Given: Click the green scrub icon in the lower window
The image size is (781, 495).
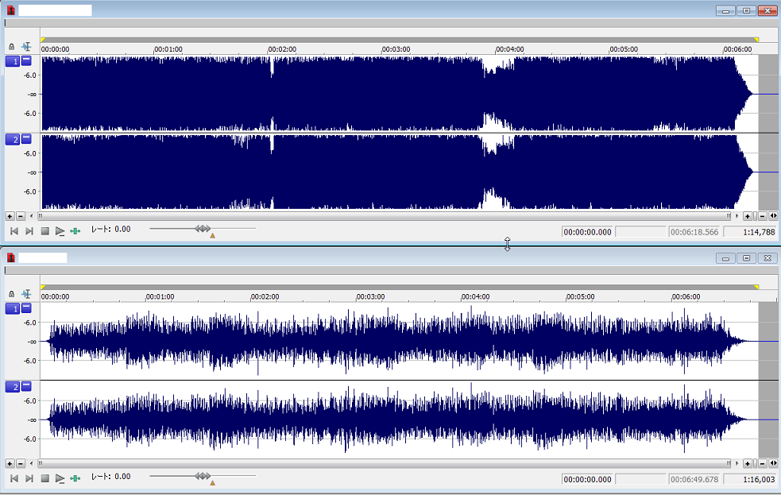Looking at the screenshot, I should [75, 478].
